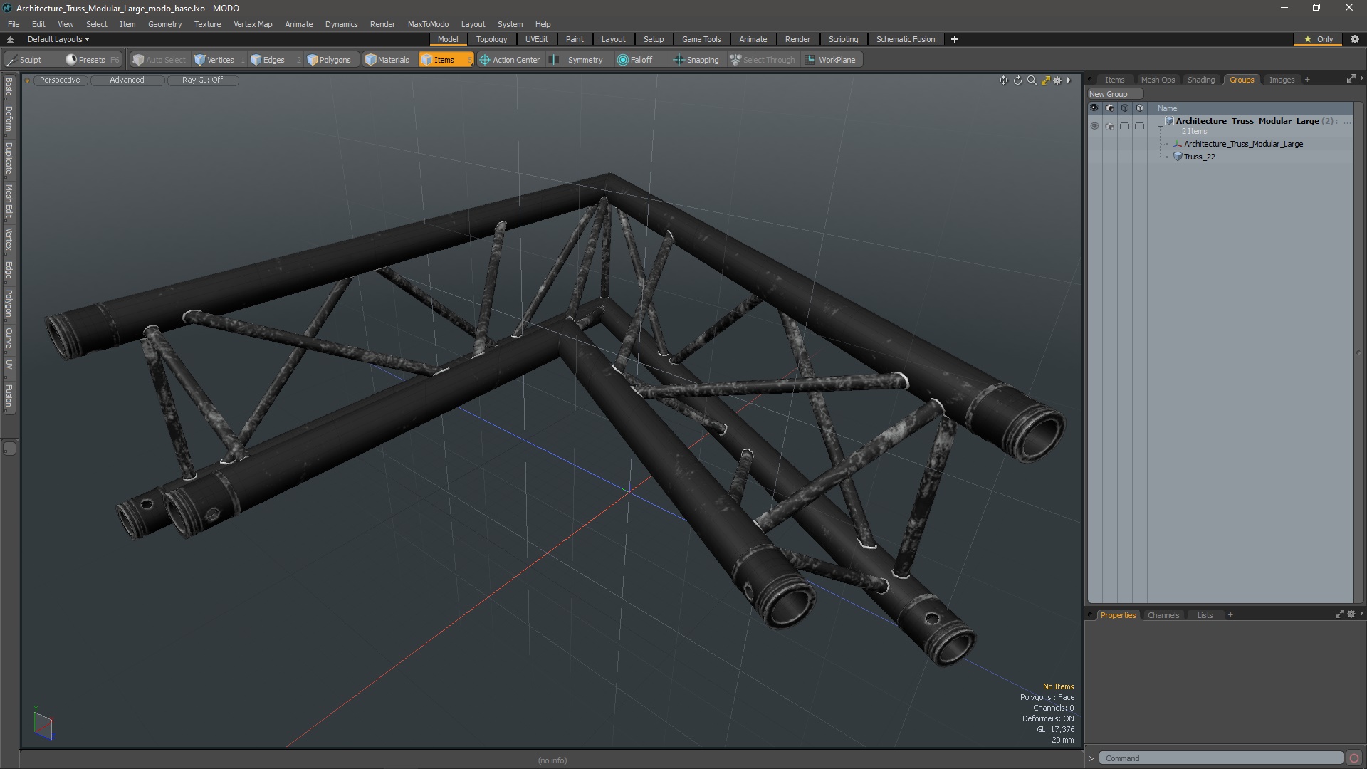Click the New Group button
Viewport: 1367px width, 769px height.
[x=1109, y=94]
